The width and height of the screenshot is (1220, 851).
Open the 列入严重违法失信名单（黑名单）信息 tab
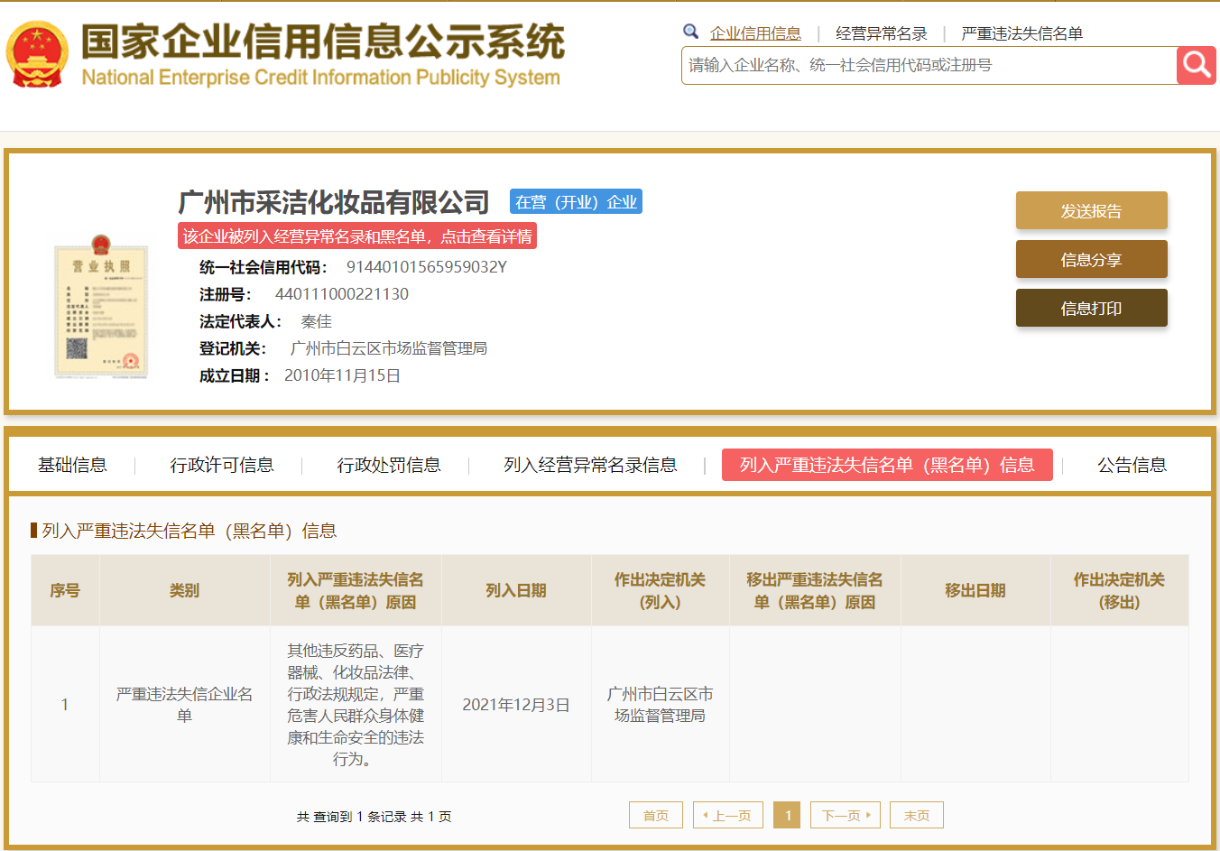[887, 465]
